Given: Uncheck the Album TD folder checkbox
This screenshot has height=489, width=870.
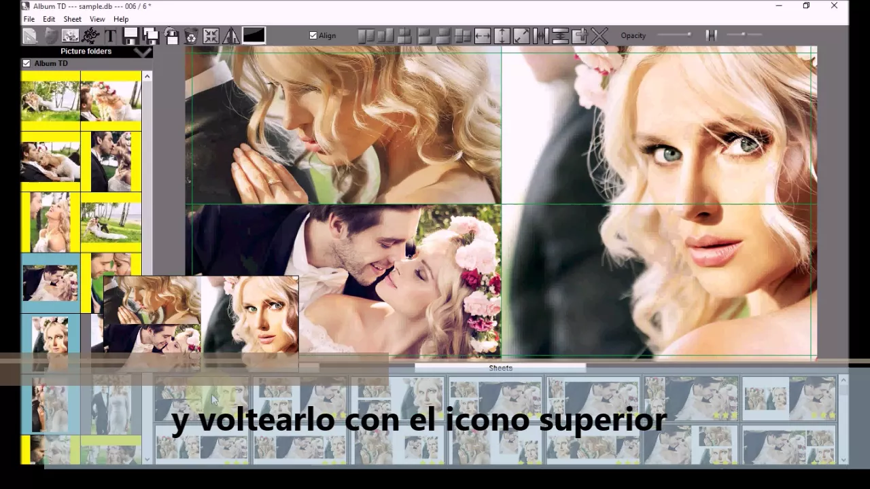Looking at the screenshot, I should [27, 63].
